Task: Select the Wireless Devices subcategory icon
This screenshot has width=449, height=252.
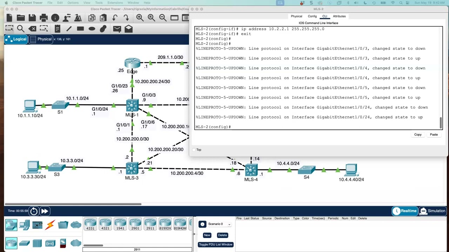Action: click(x=50, y=243)
